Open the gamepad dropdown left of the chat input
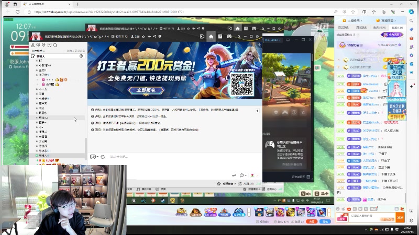The width and height of the screenshot is (419, 235). [94, 157]
